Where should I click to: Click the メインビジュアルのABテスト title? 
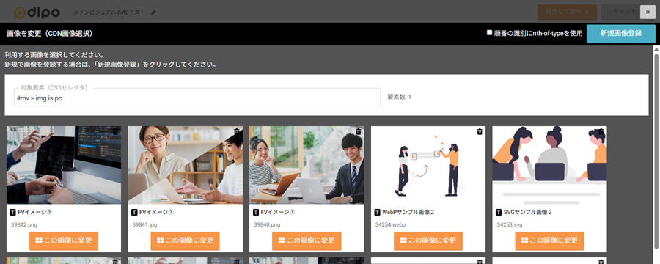109,12
